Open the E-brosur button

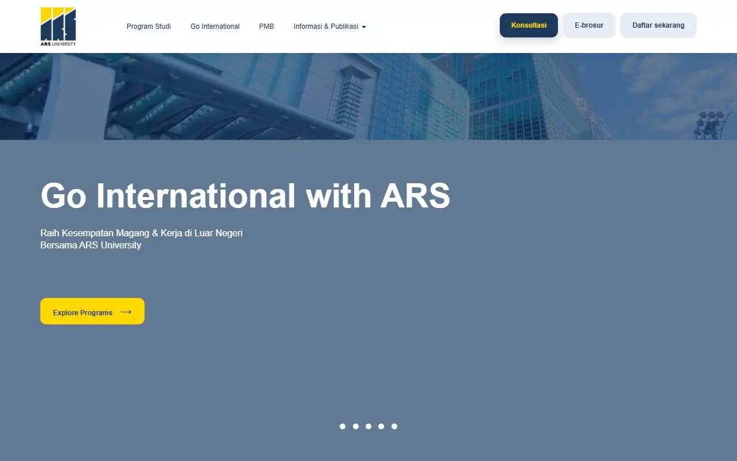[x=589, y=25]
